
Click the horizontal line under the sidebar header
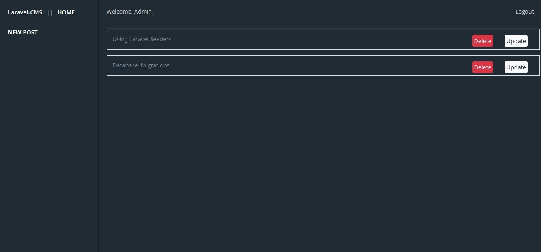[48, 22]
